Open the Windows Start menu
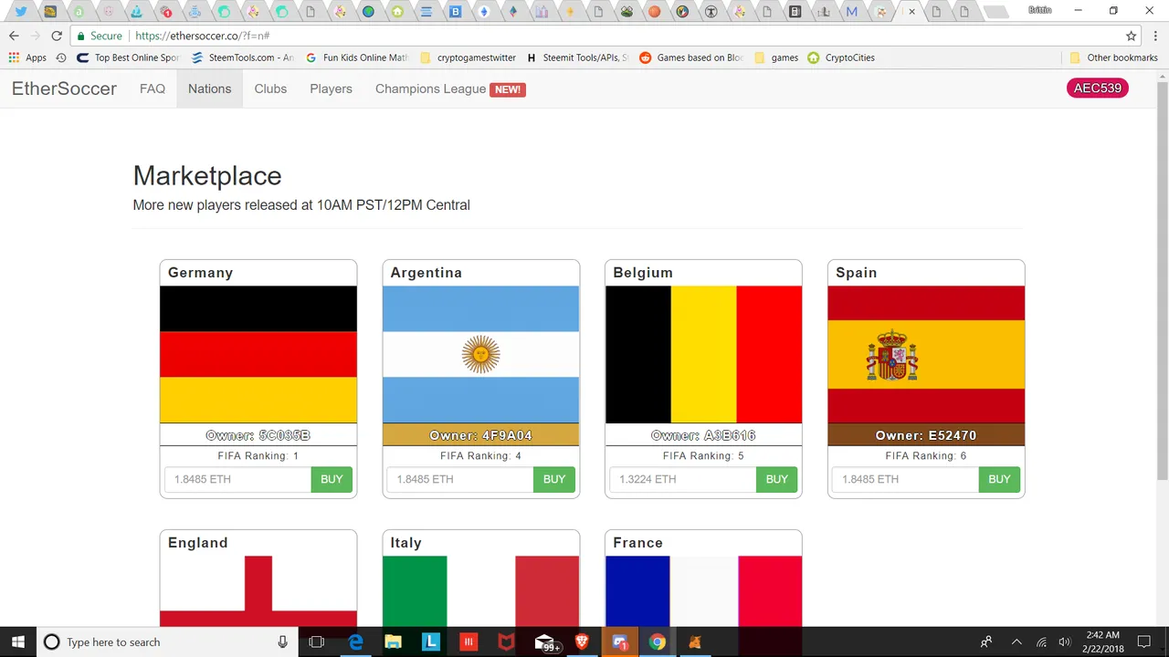The image size is (1169, 657). coord(18,642)
